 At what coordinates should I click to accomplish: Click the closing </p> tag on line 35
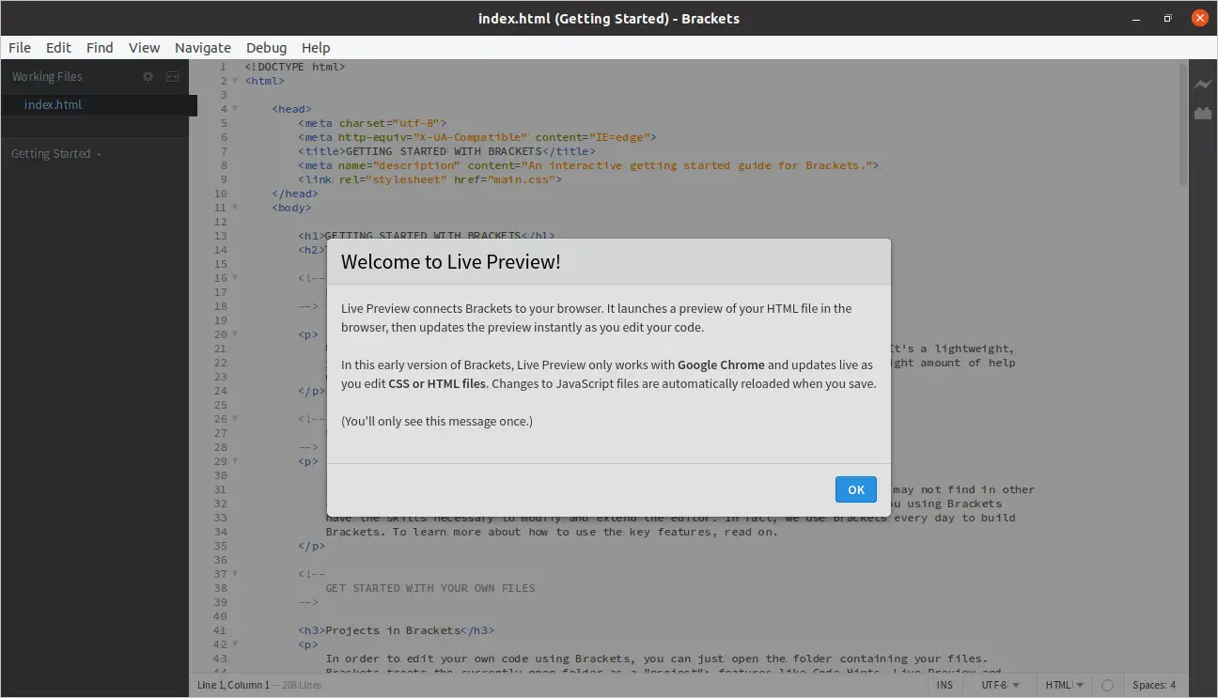(x=312, y=546)
